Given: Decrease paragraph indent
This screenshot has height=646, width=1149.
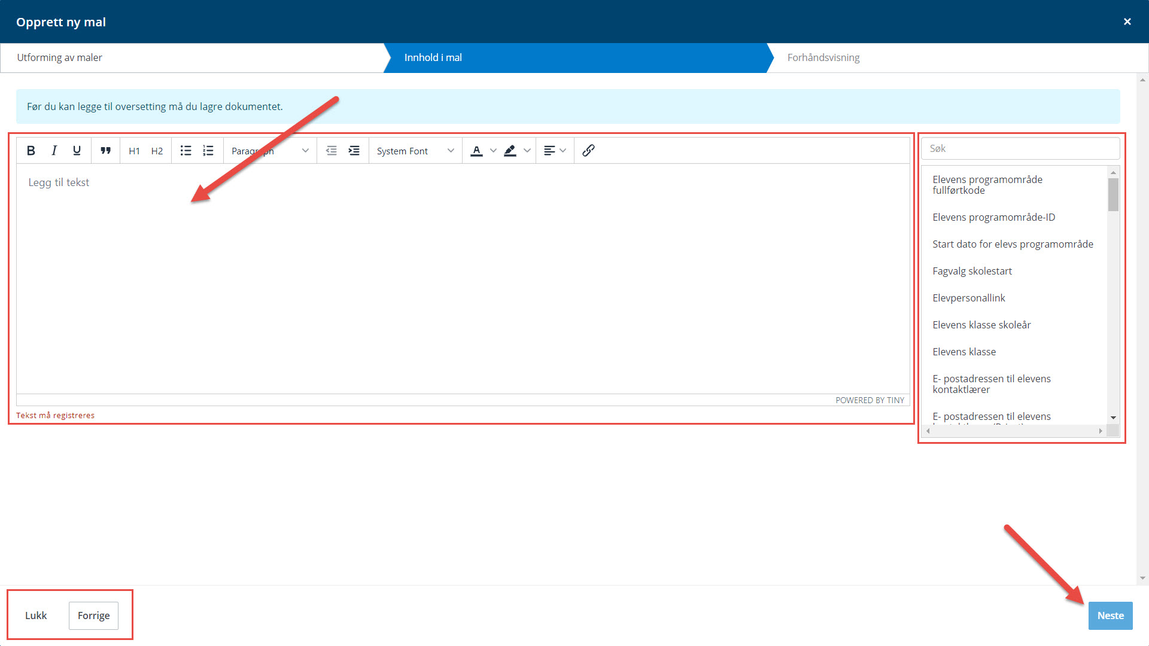Looking at the screenshot, I should [x=331, y=151].
